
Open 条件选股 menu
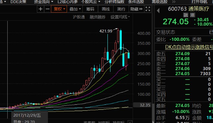(136, 2)
